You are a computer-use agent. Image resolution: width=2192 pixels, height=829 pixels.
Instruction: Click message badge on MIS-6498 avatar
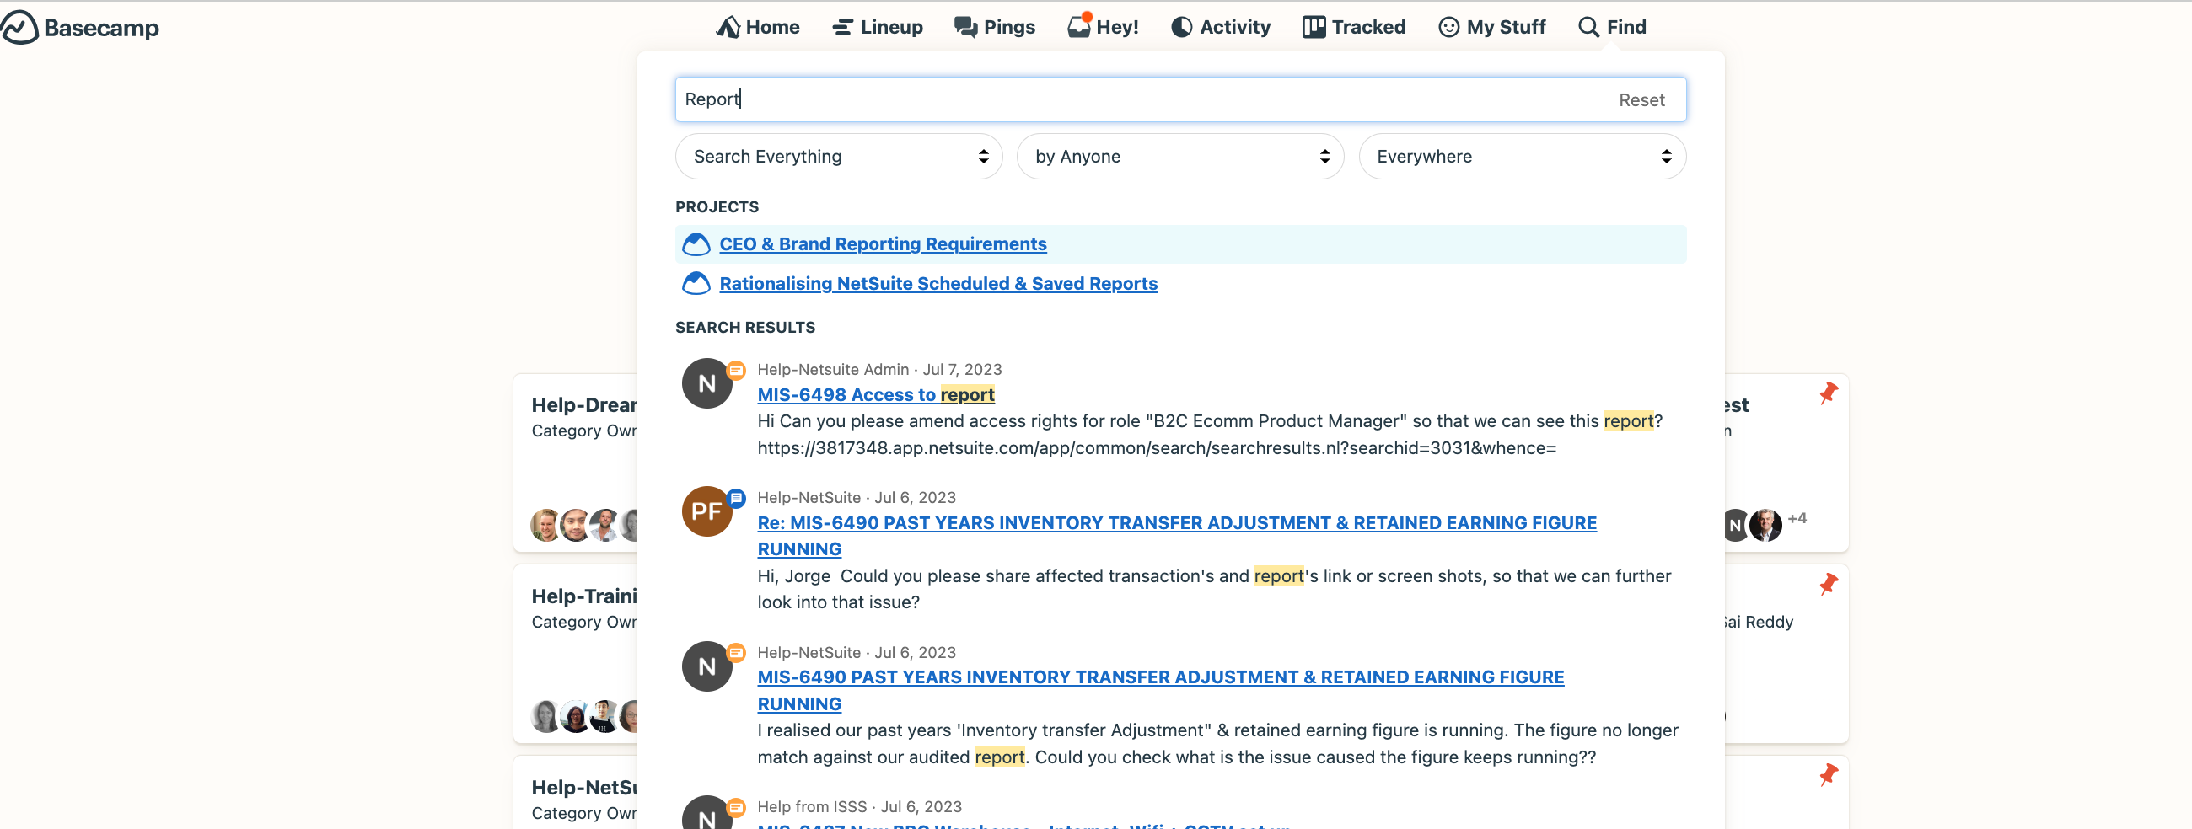click(736, 370)
